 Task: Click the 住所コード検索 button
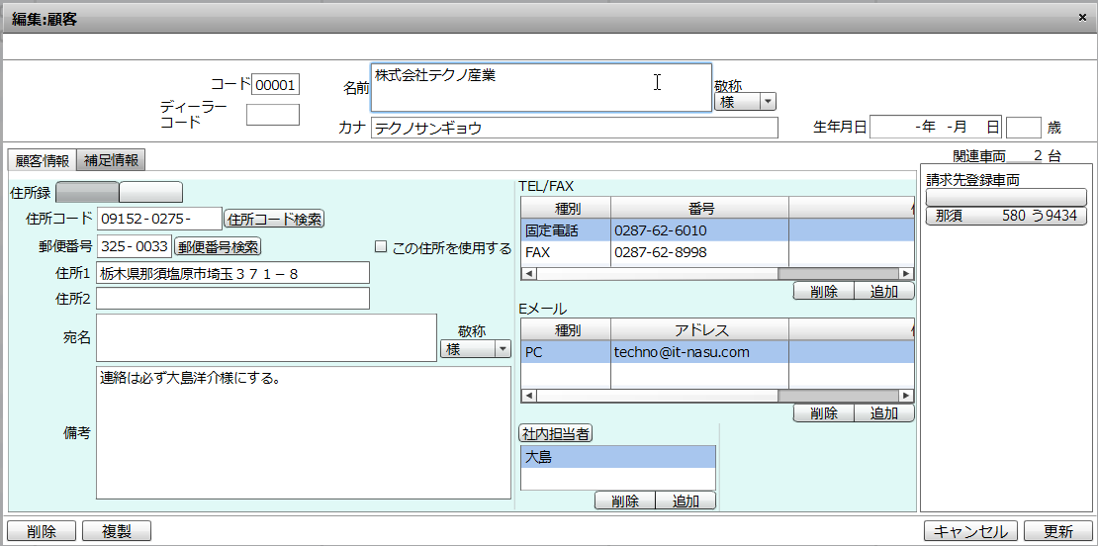274,219
